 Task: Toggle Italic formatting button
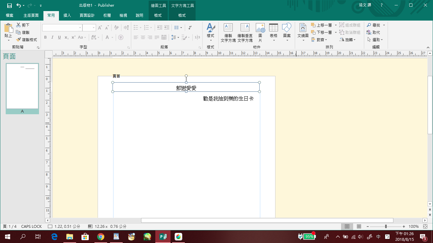52,37
